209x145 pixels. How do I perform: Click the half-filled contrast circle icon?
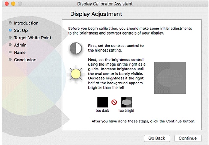point(76,48)
